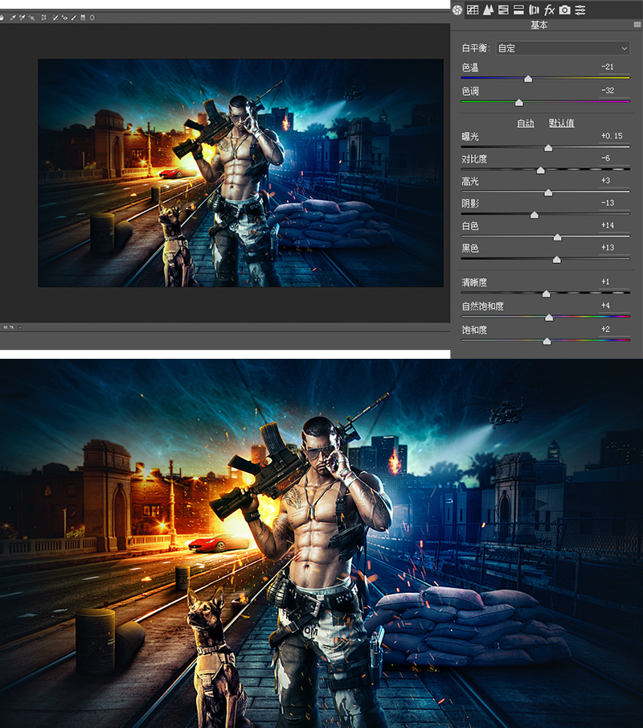Open the Lens Corrections panel tab
The width and height of the screenshot is (643, 728).
[534, 10]
